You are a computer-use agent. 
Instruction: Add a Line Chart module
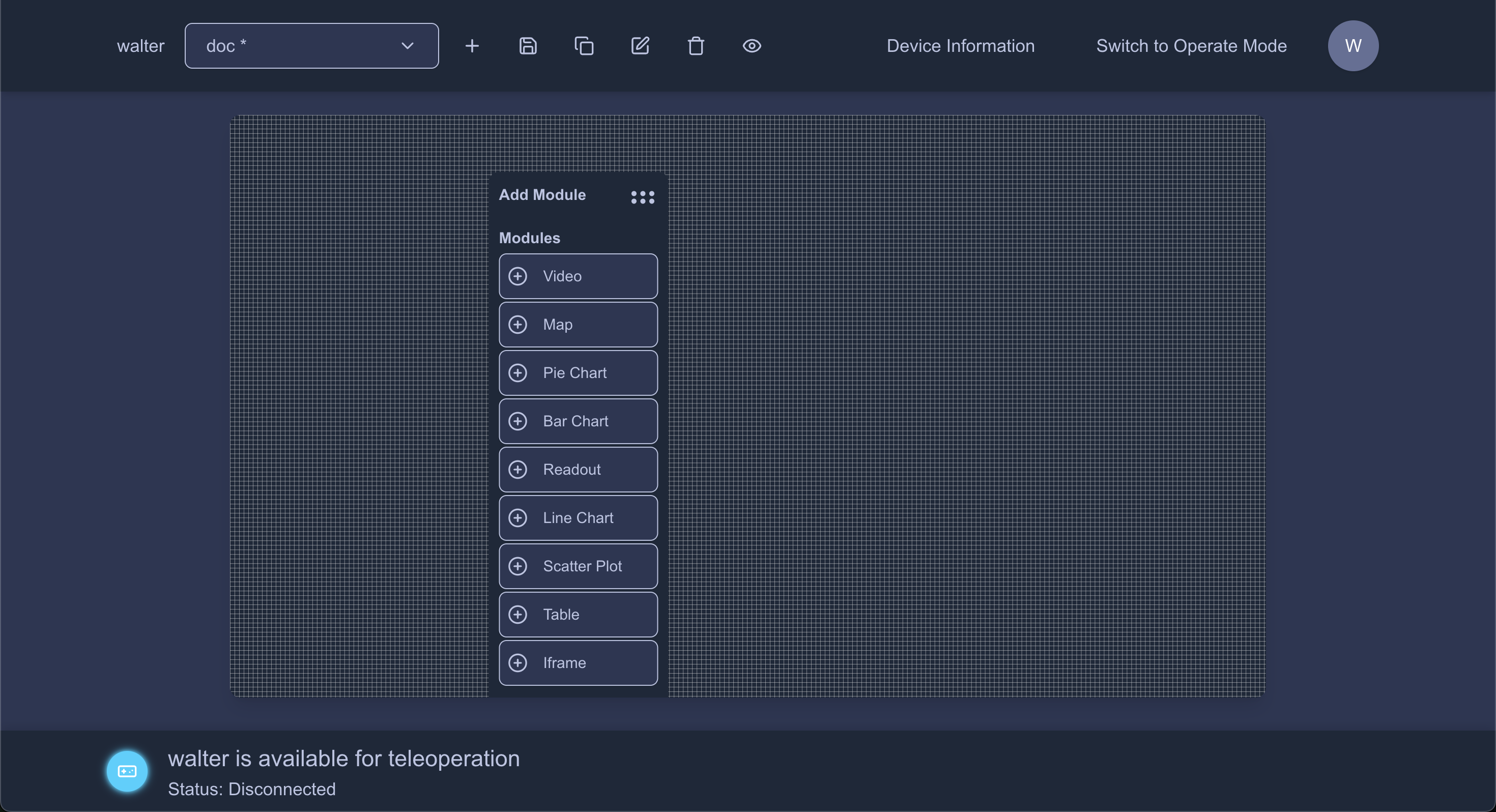click(x=578, y=517)
